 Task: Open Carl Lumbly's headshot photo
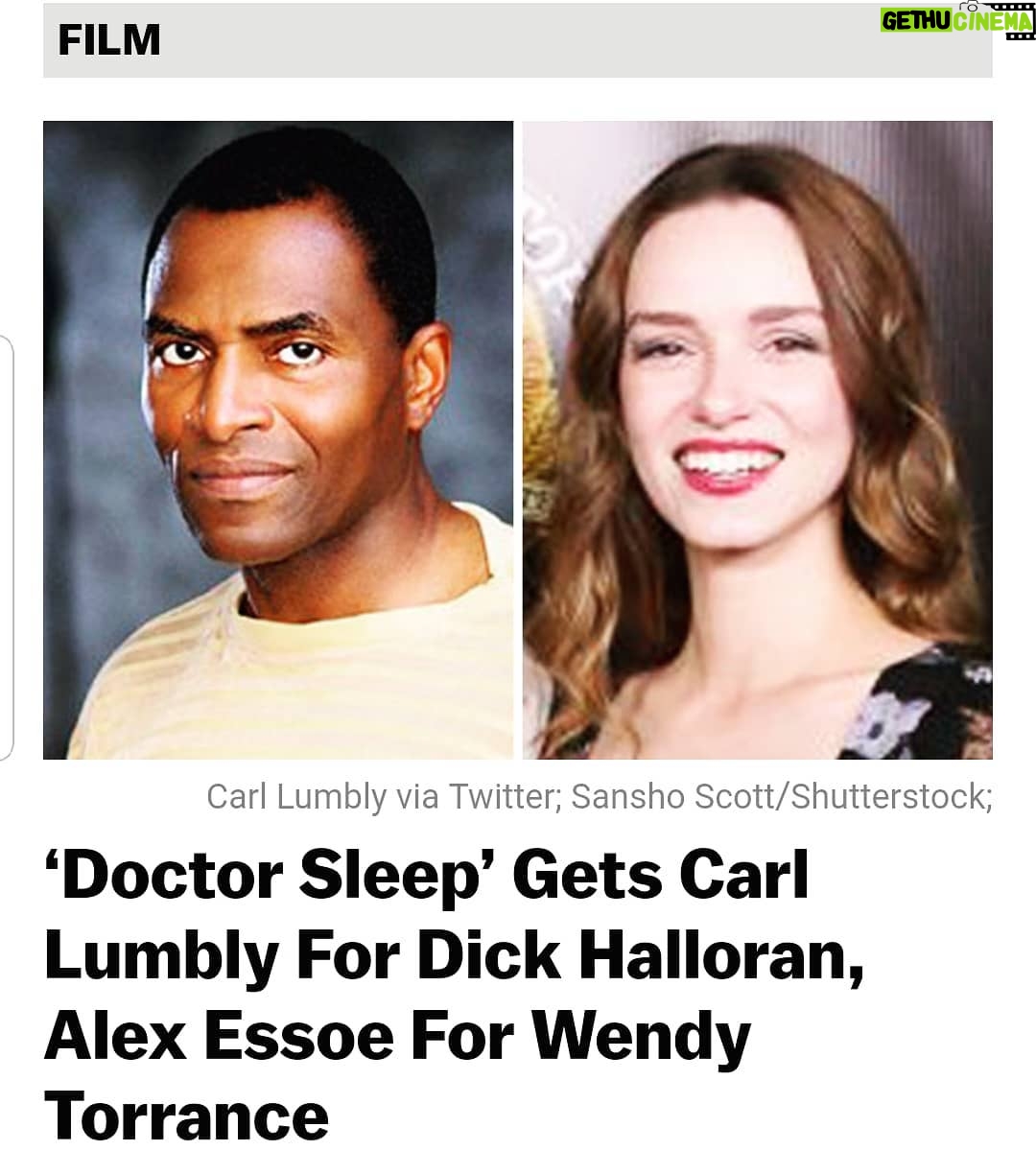[278, 440]
